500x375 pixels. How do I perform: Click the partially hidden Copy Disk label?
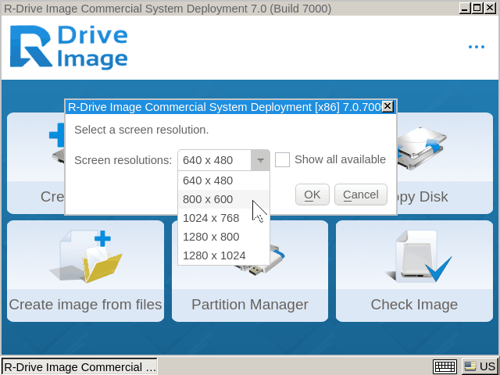[x=423, y=197]
